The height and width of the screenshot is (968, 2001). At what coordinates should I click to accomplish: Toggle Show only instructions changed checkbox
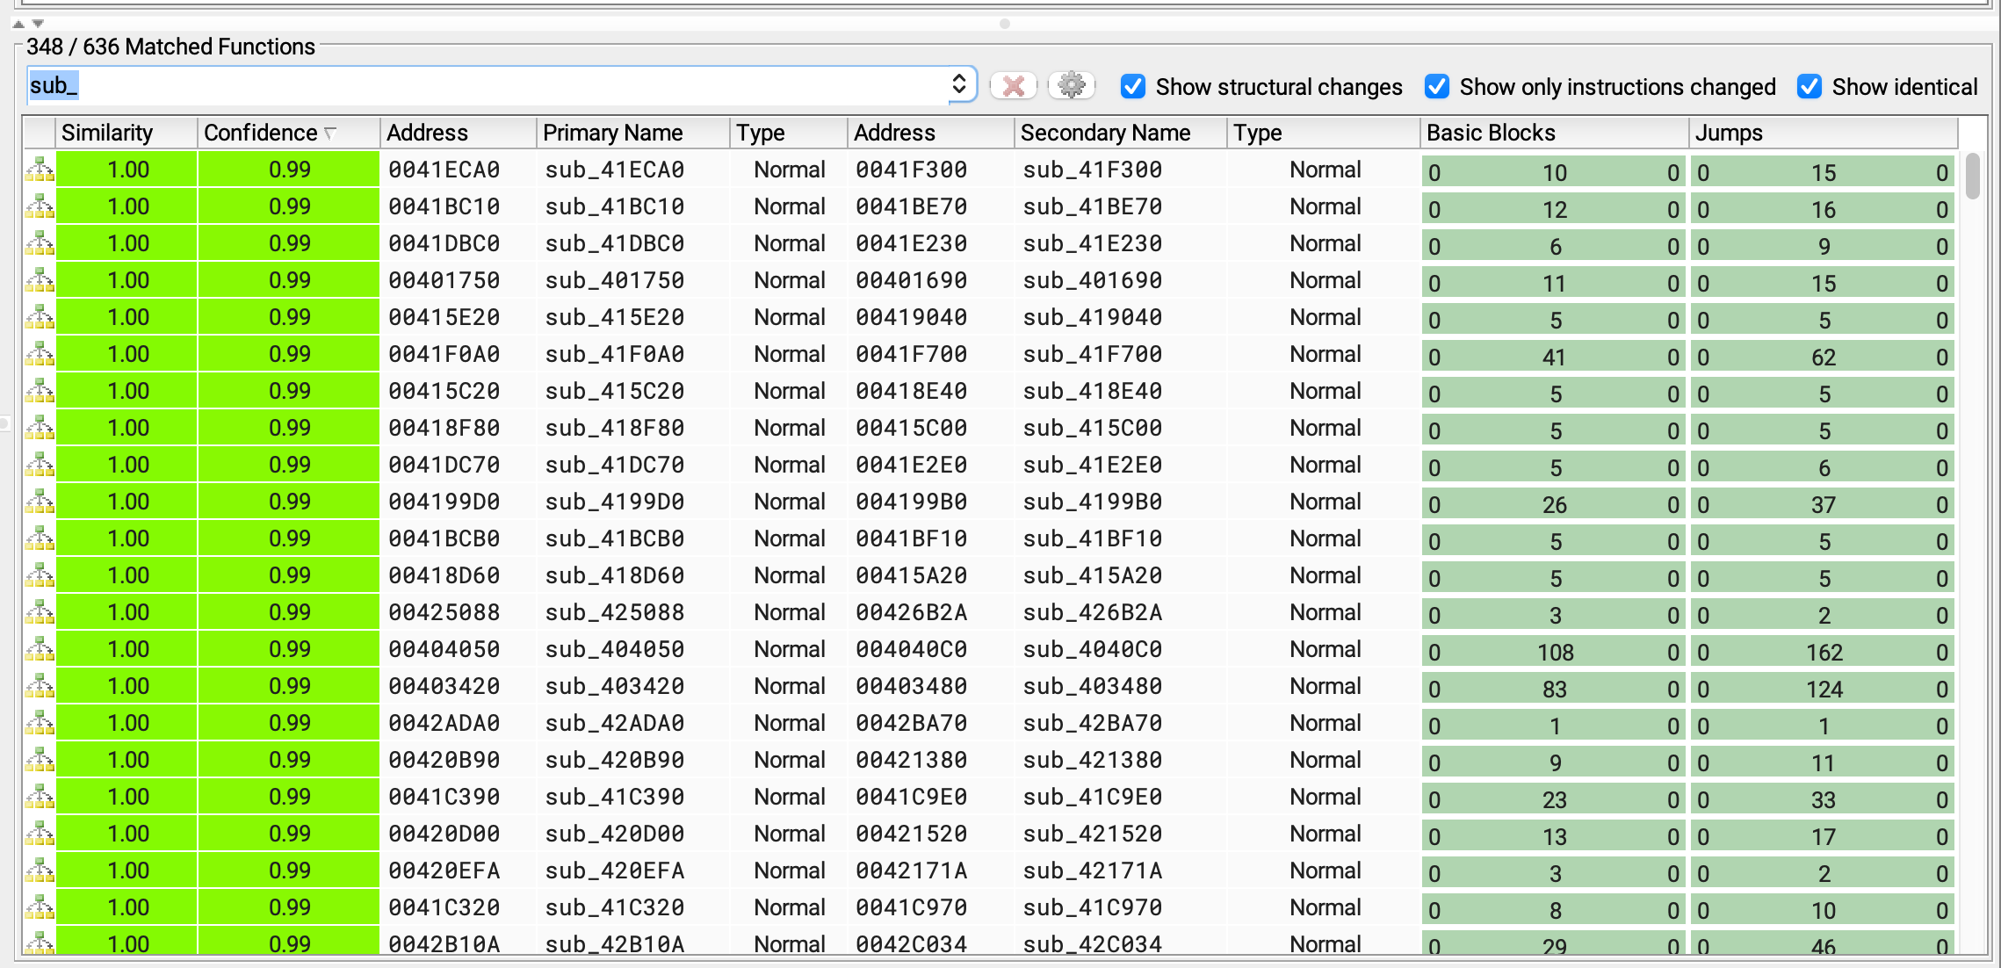pyautogui.click(x=1437, y=86)
